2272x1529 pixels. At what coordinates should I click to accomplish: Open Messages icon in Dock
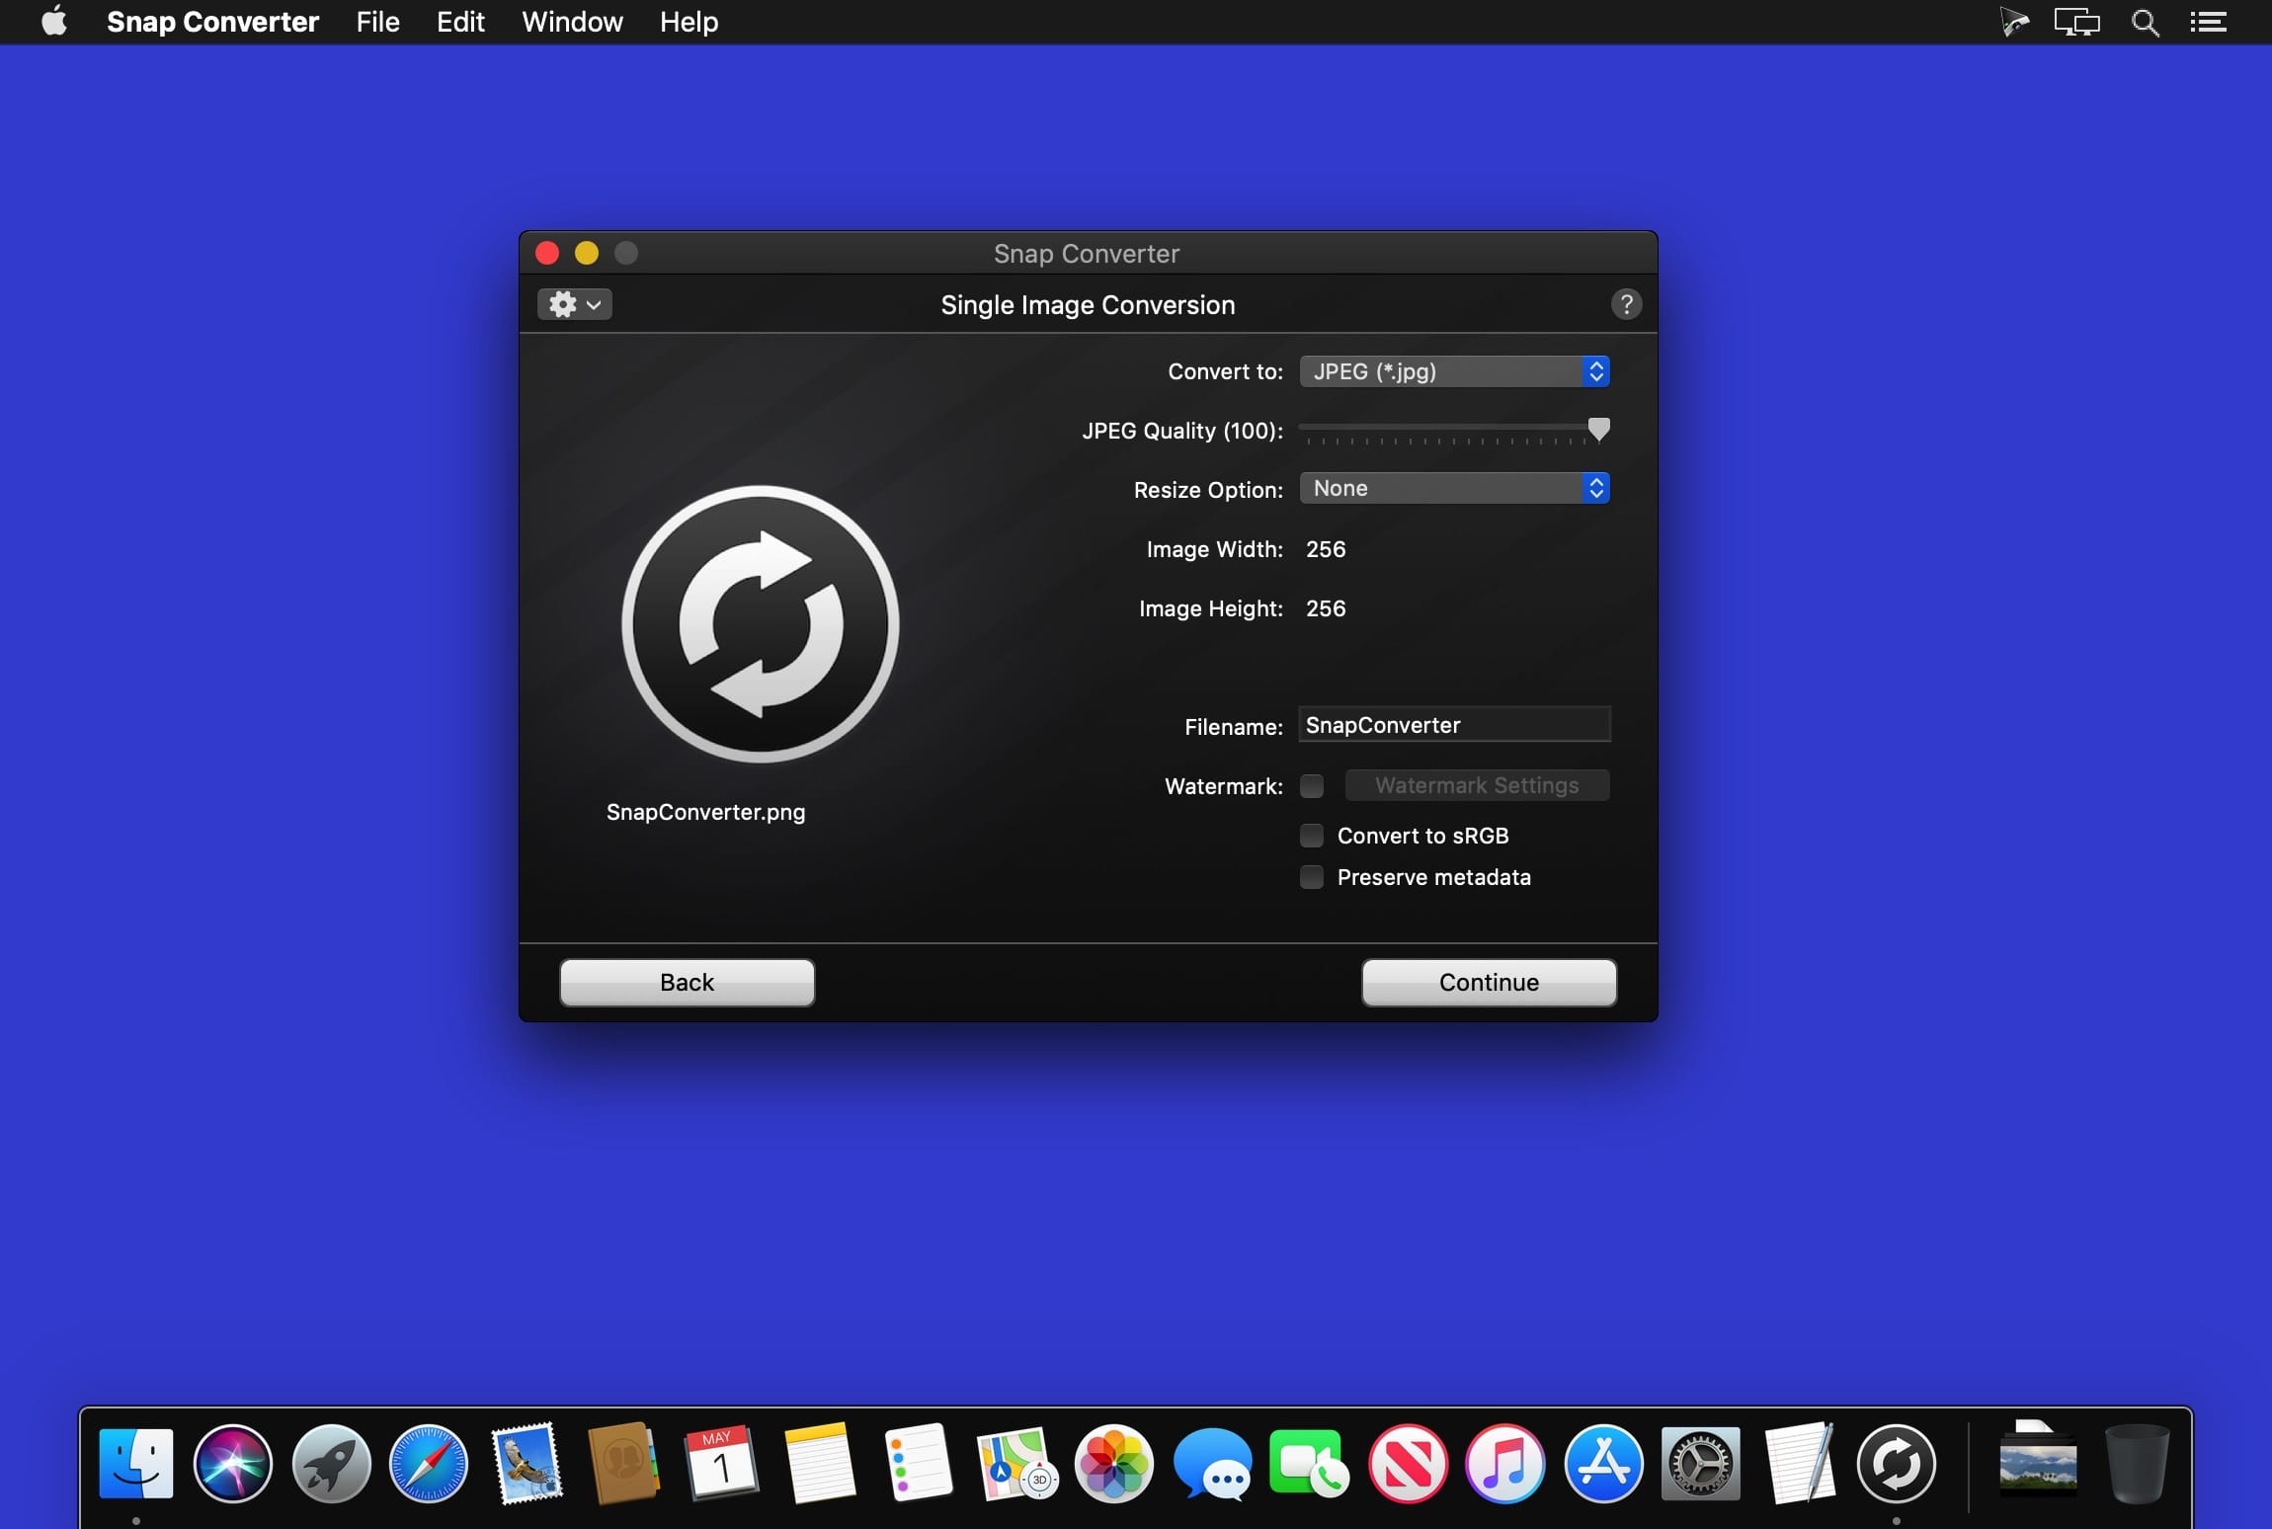coord(1212,1464)
